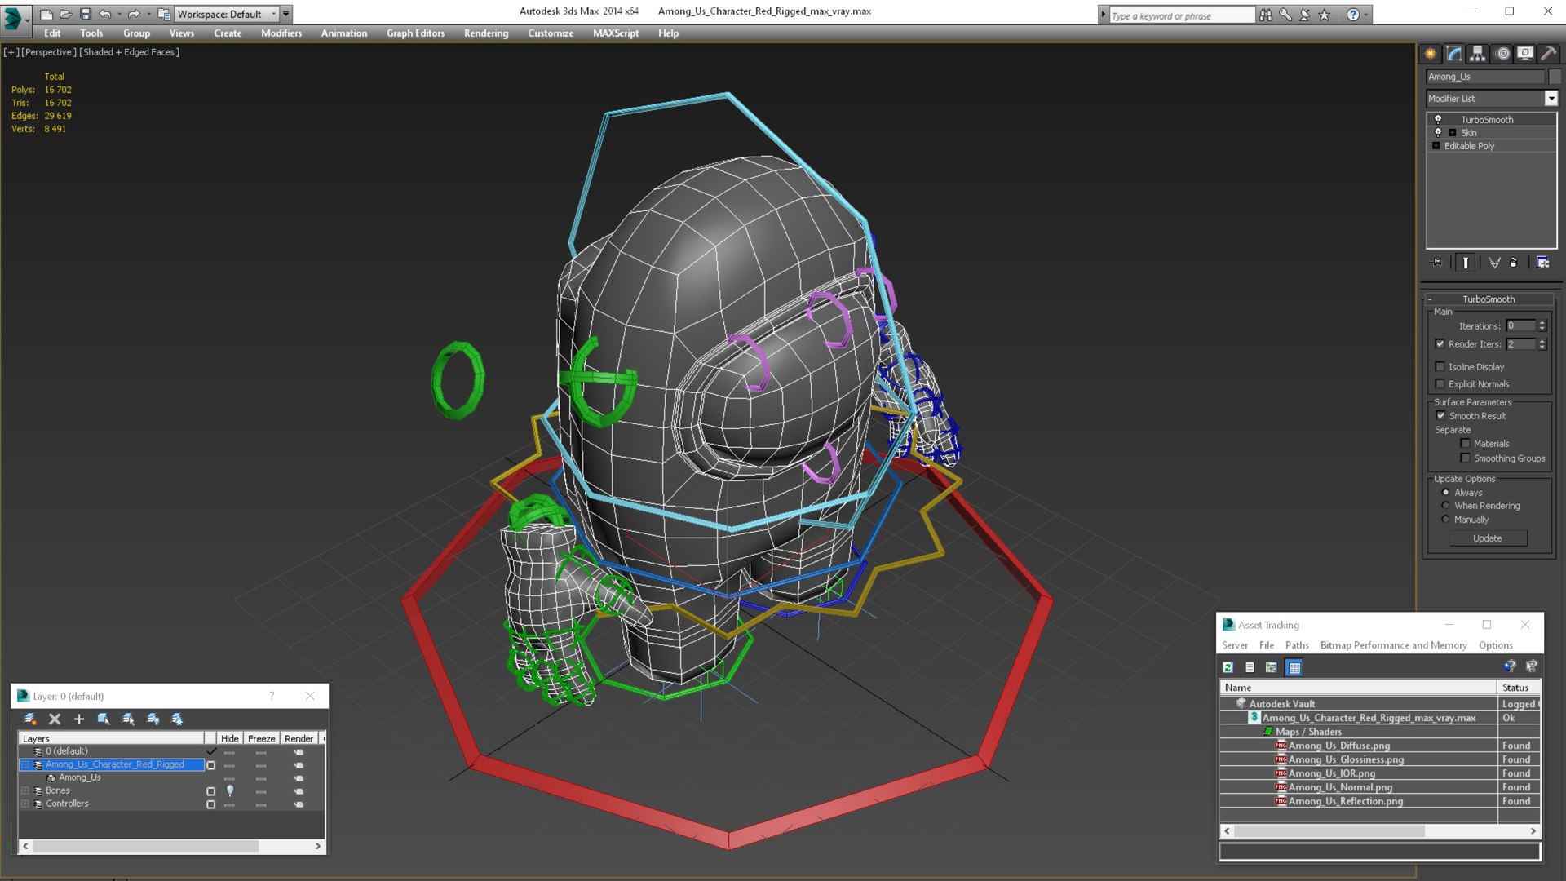Select Manually update radio option
This screenshot has width=1566, height=881.
coord(1445,520)
